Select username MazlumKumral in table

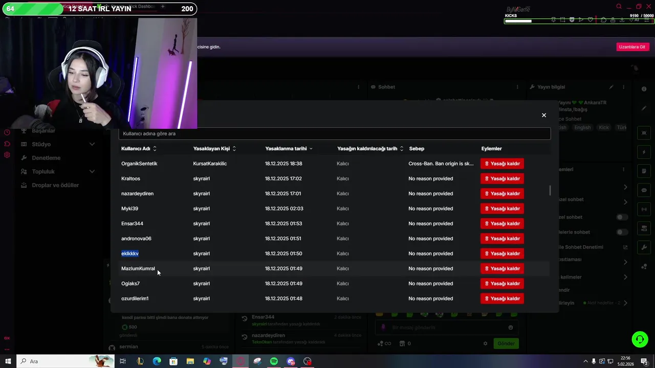(138, 268)
